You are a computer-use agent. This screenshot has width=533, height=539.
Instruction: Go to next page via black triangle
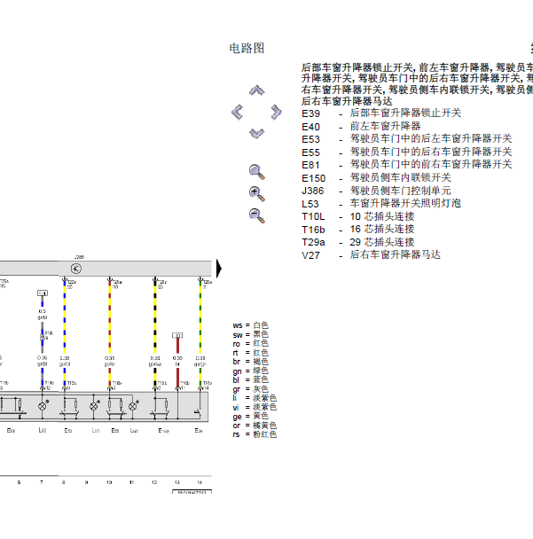pyautogui.click(x=219, y=269)
